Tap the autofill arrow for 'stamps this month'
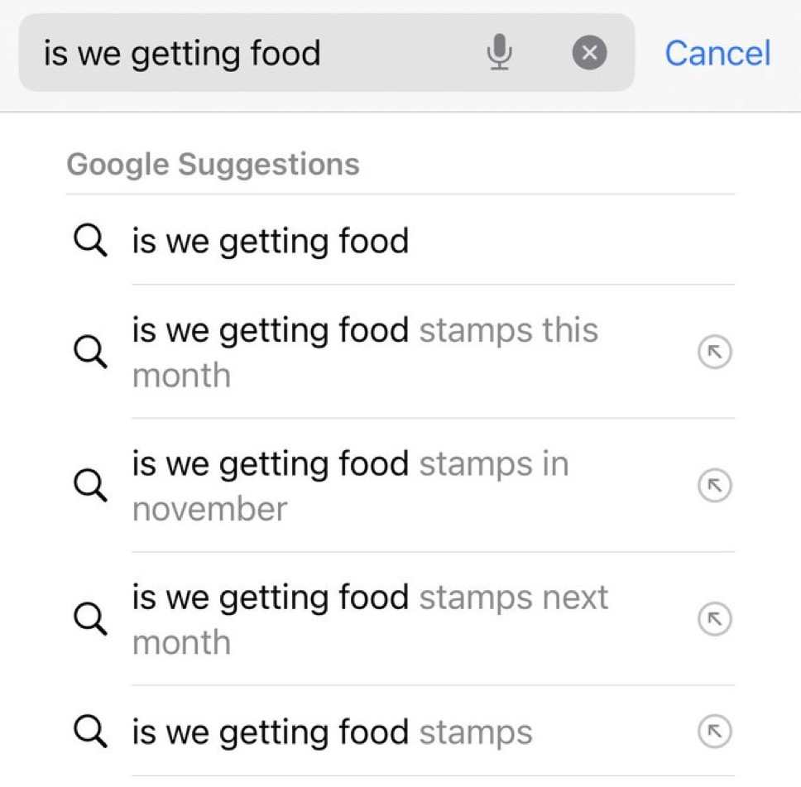Screen dimensions: 801x787 click(x=715, y=353)
